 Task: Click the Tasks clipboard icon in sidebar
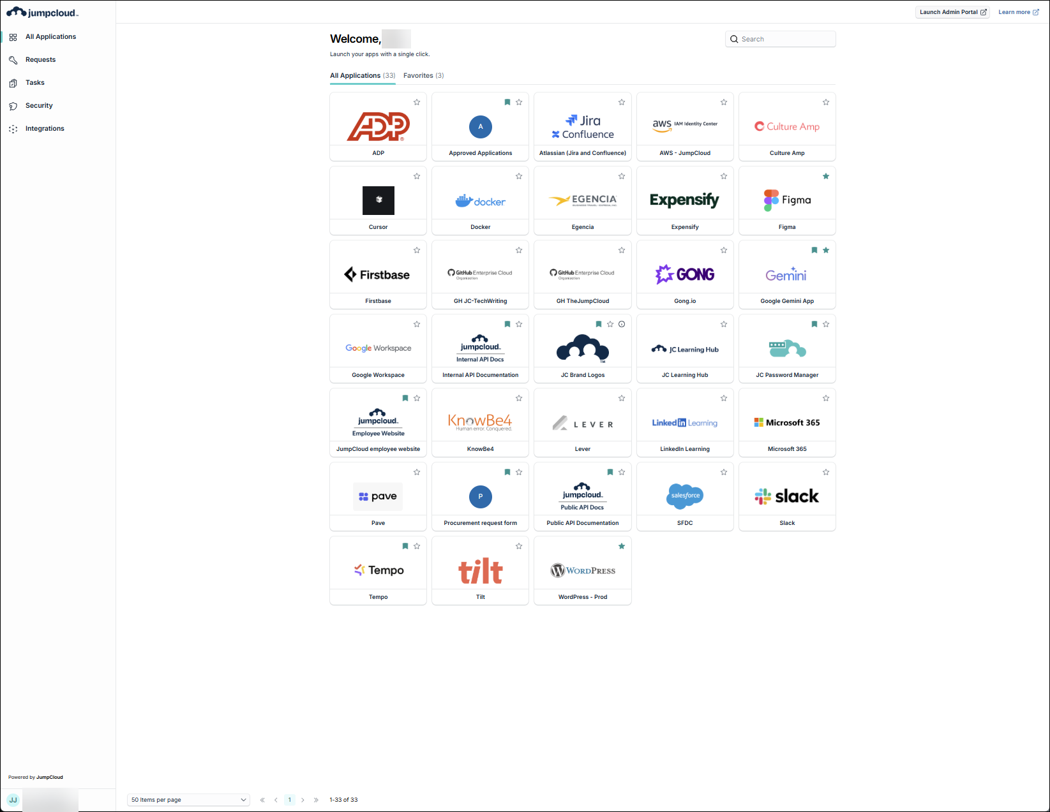pyautogui.click(x=13, y=83)
